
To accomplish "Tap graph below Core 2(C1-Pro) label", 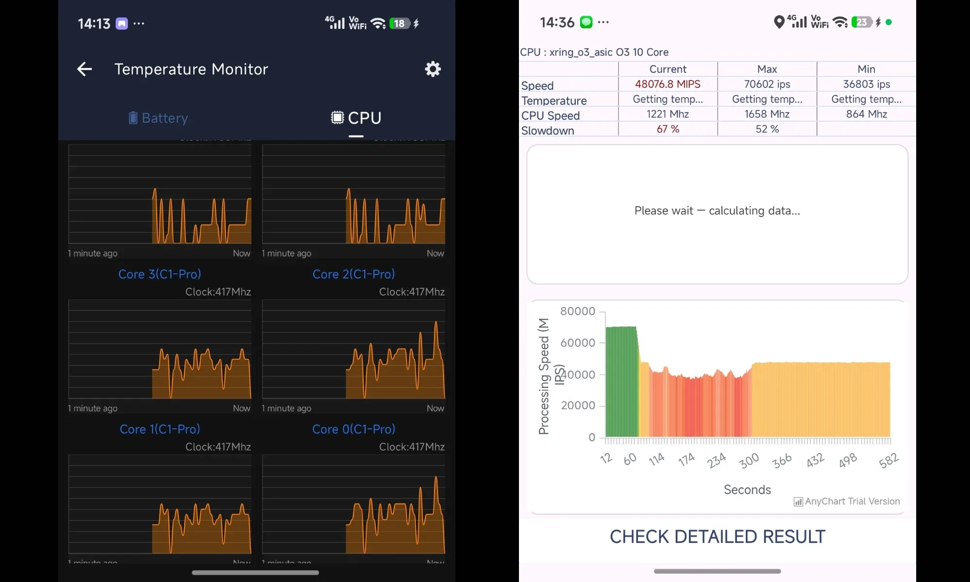I will coord(354,349).
